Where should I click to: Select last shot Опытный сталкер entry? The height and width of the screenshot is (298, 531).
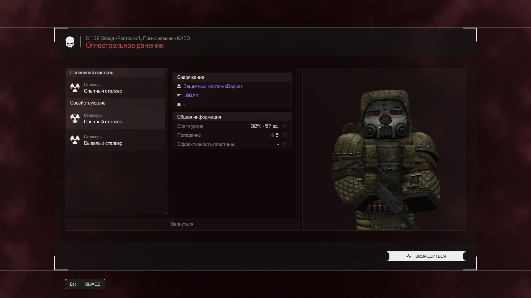(115, 88)
